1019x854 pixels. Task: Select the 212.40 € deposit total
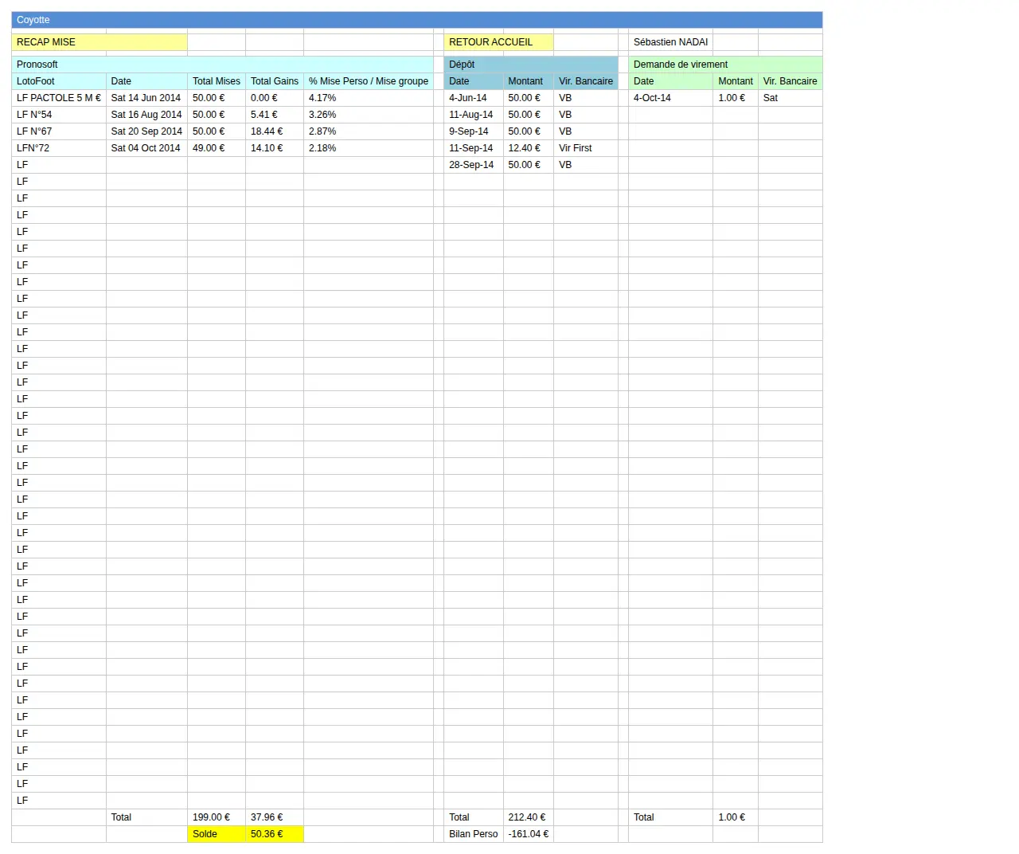pos(529,817)
